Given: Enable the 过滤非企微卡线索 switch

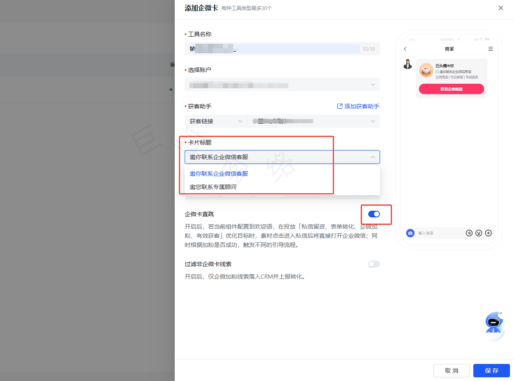Looking at the screenshot, I should tap(374, 264).
